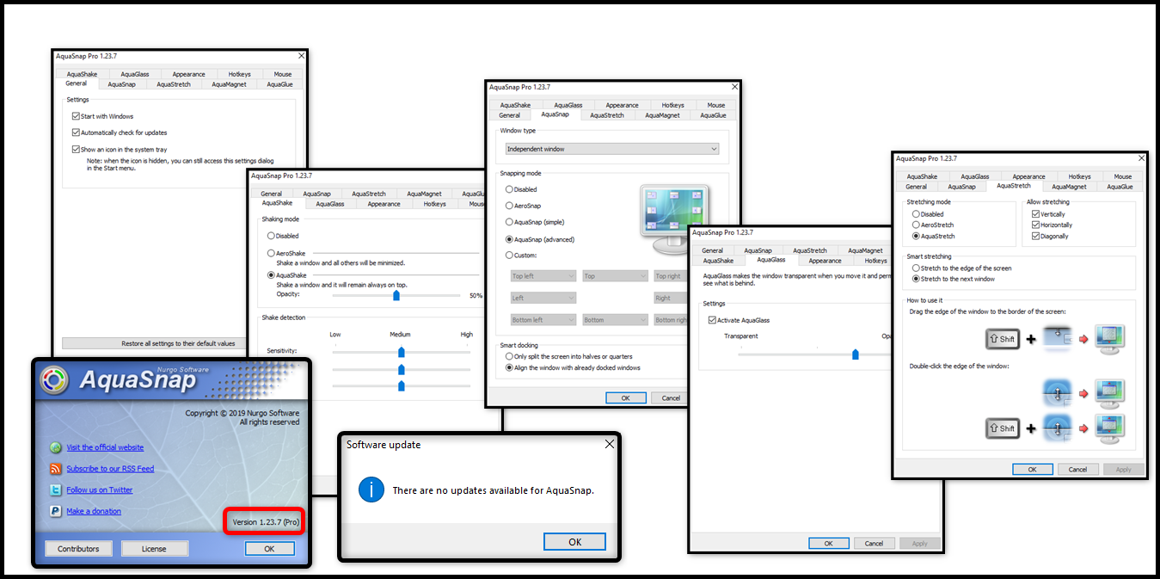This screenshot has height=579, width=1160.
Task: Select Custom snapping mode radio
Action: [509, 256]
